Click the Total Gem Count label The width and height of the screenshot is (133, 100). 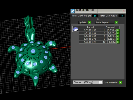[108, 16]
